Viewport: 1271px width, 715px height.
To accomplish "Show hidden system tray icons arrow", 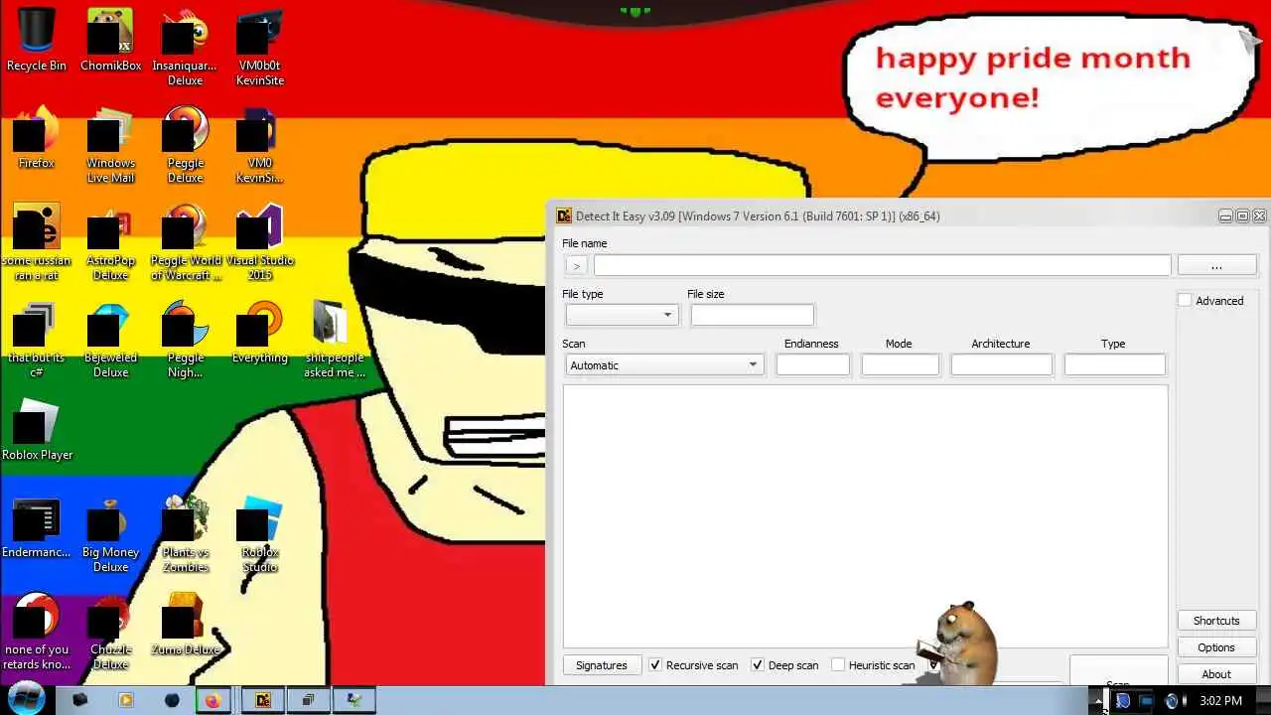I will (1099, 701).
